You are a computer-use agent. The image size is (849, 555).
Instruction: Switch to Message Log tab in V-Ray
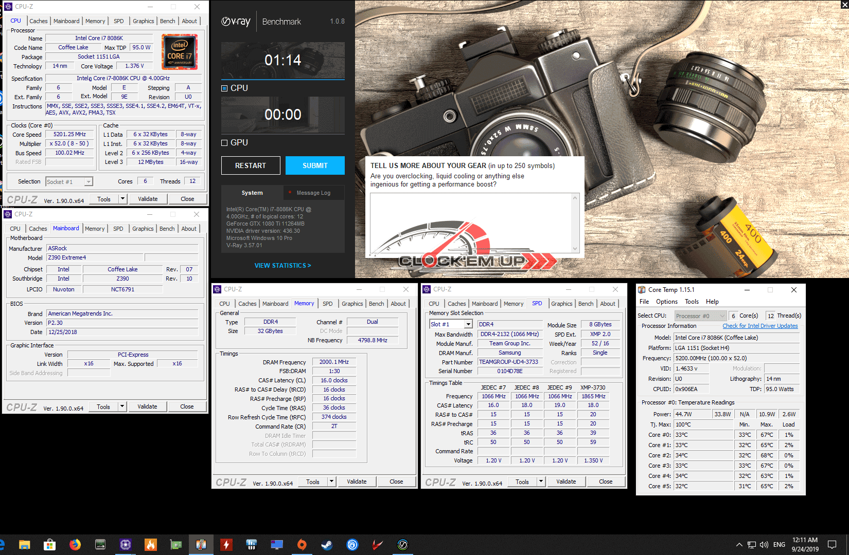click(x=313, y=193)
